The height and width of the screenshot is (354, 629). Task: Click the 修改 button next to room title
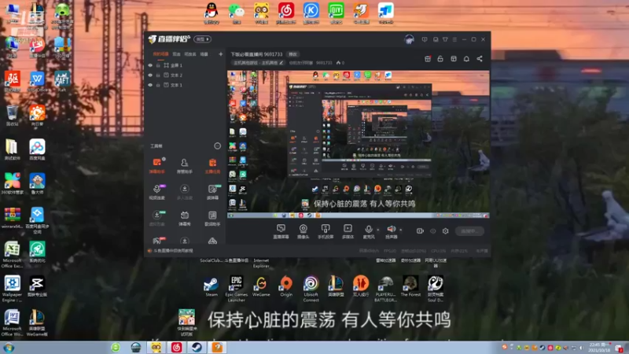tap(293, 54)
